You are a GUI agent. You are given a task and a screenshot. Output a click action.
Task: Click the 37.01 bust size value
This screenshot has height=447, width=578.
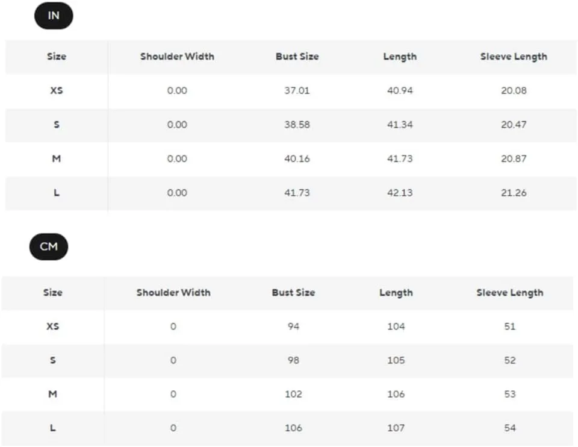click(x=297, y=91)
